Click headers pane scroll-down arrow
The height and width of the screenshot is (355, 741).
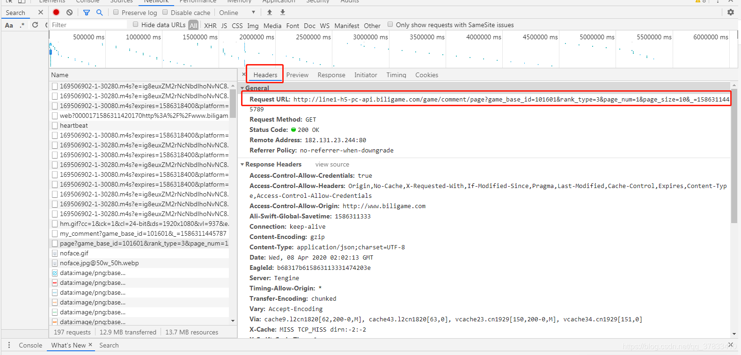(x=734, y=334)
